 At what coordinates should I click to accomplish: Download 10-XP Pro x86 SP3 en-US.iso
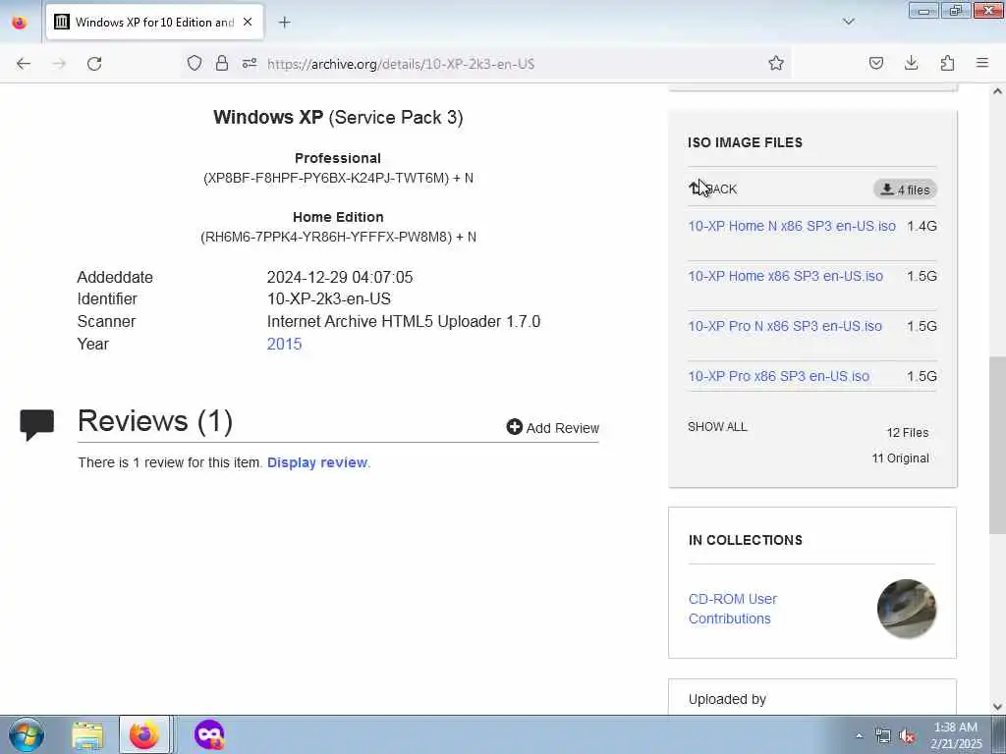coord(779,376)
